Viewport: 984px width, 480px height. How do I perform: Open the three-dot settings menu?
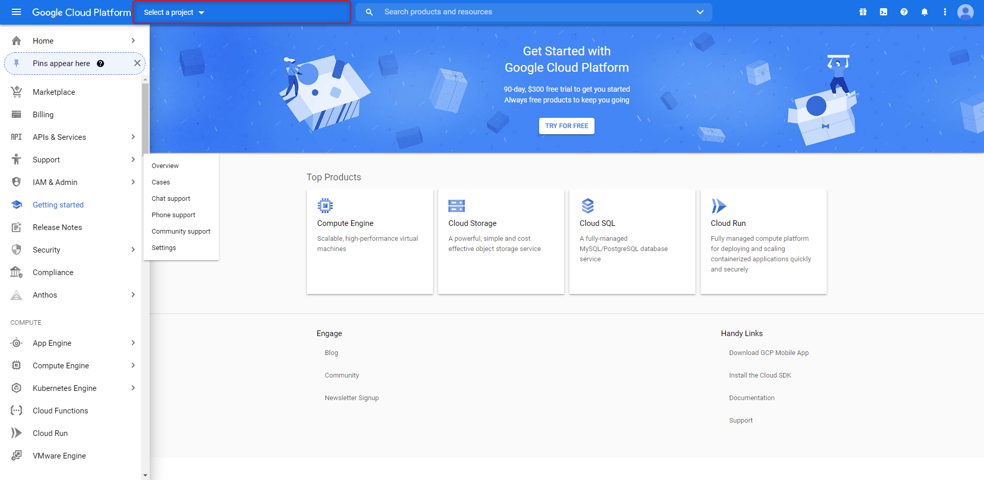tap(945, 12)
